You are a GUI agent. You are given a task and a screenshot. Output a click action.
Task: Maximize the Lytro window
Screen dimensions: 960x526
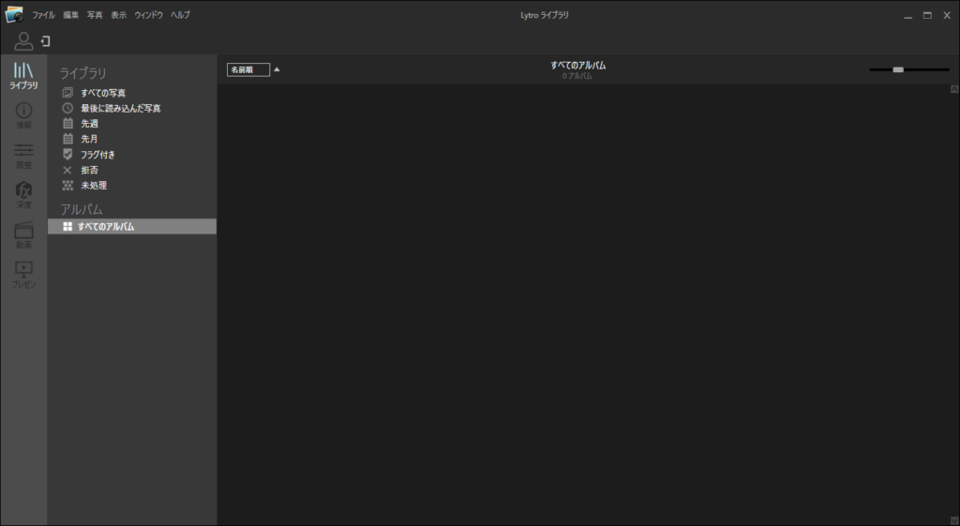[927, 15]
